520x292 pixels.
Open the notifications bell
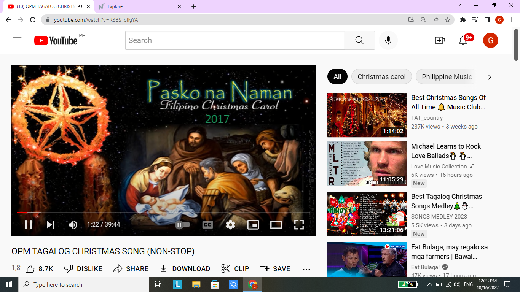tap(463, 40)
